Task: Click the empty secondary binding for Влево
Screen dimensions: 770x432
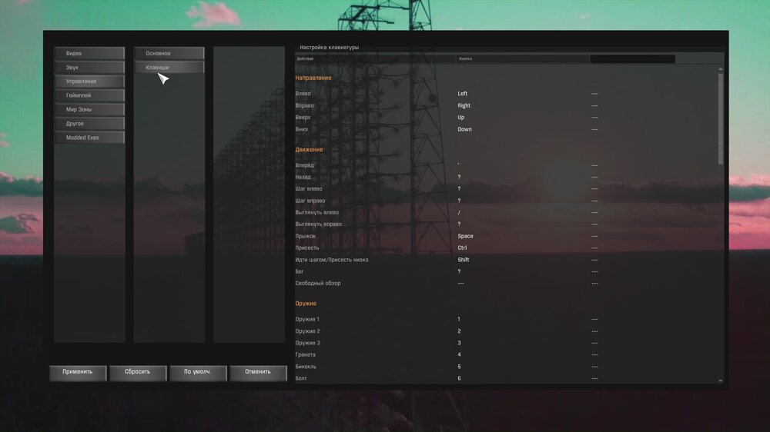Action: 595,94
